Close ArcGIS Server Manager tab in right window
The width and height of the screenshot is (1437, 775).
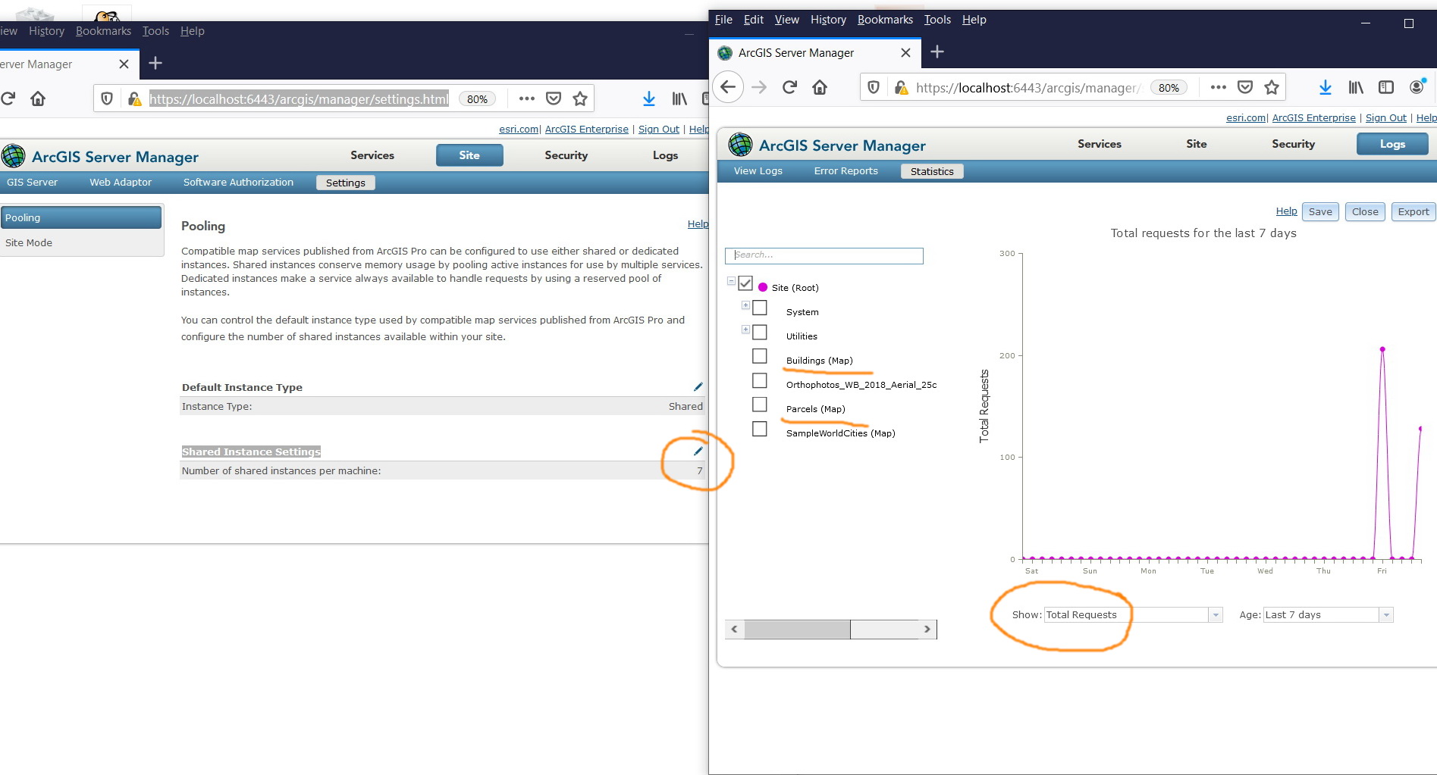[x=905, y=52]
